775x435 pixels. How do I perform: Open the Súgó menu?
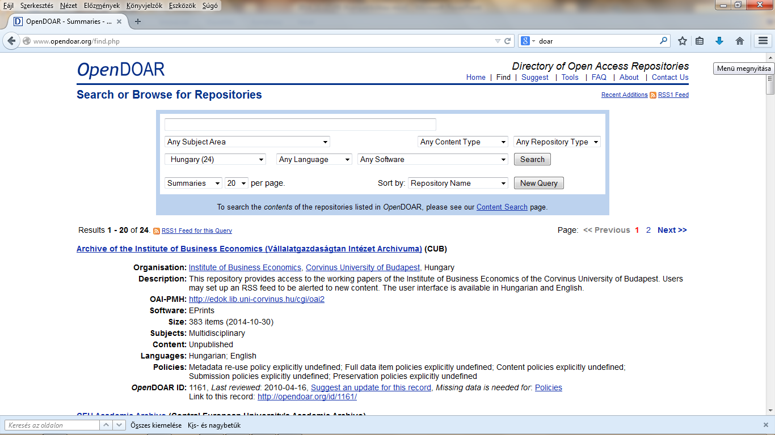pyautogui.click(x=209, y=5)
